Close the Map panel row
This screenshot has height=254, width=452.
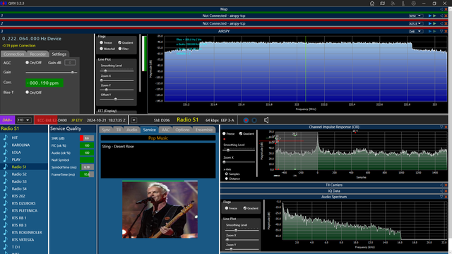pos(446,9)
